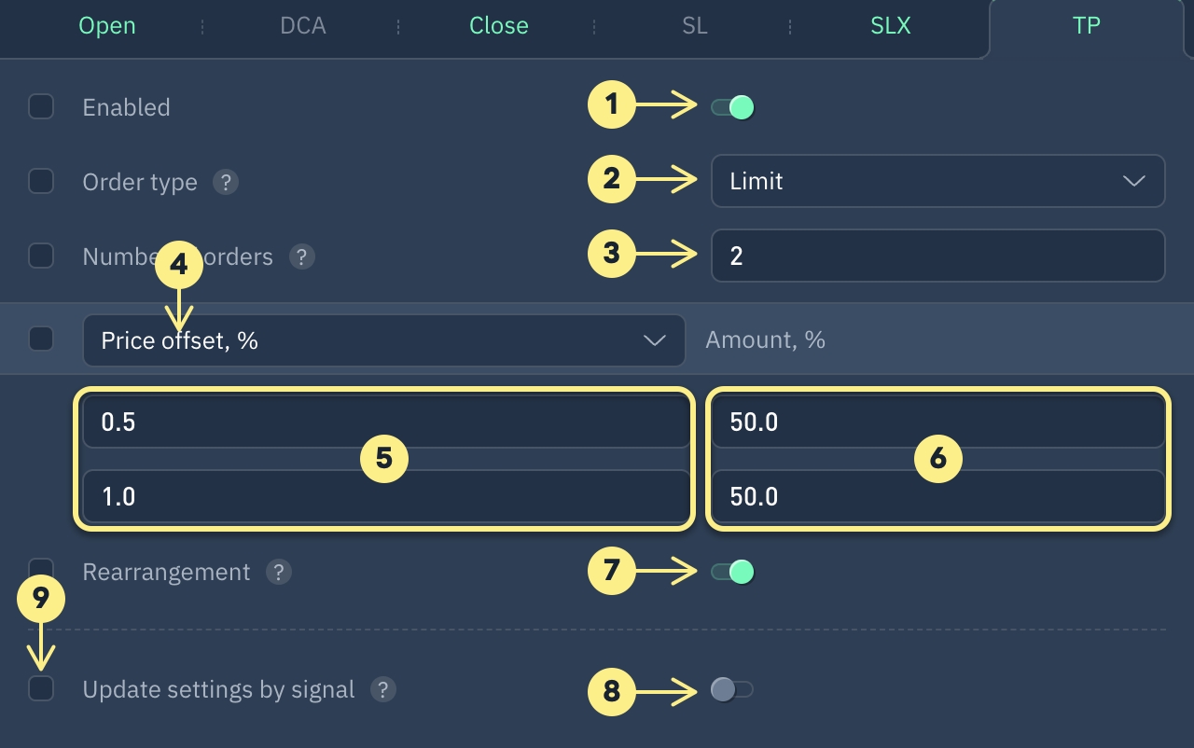Screen dimensions: 1194x748
Task: Turn off the Enabled toggle switch
Action: [732, 108]
